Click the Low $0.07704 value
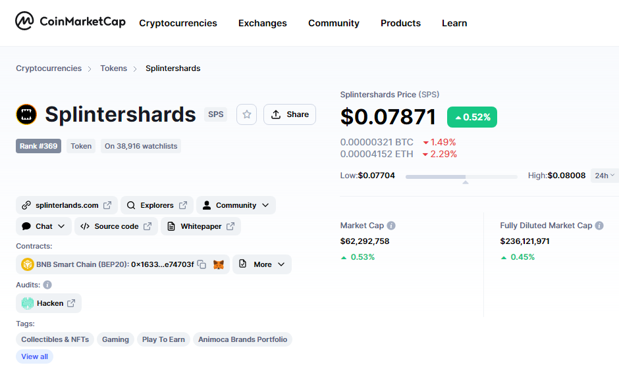The width and height of the screenshot is (619, 365). point(376,176)
